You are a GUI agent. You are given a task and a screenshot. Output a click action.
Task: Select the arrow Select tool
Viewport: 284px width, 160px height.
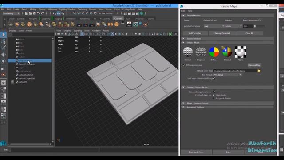coord(4,35)
